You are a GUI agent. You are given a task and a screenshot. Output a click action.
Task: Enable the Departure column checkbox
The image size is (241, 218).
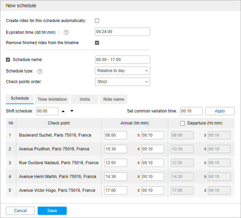coord(182,123)
